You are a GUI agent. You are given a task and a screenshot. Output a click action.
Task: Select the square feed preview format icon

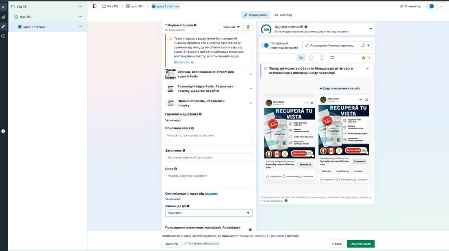pos(311,58)
